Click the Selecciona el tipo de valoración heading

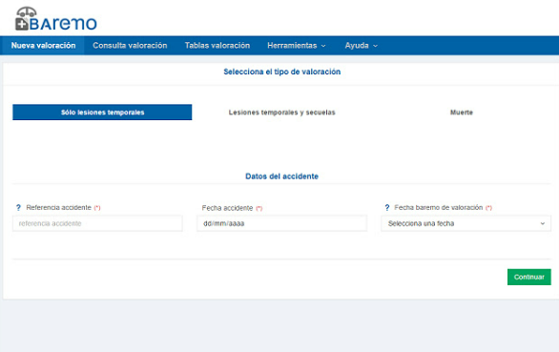point(281,72)
